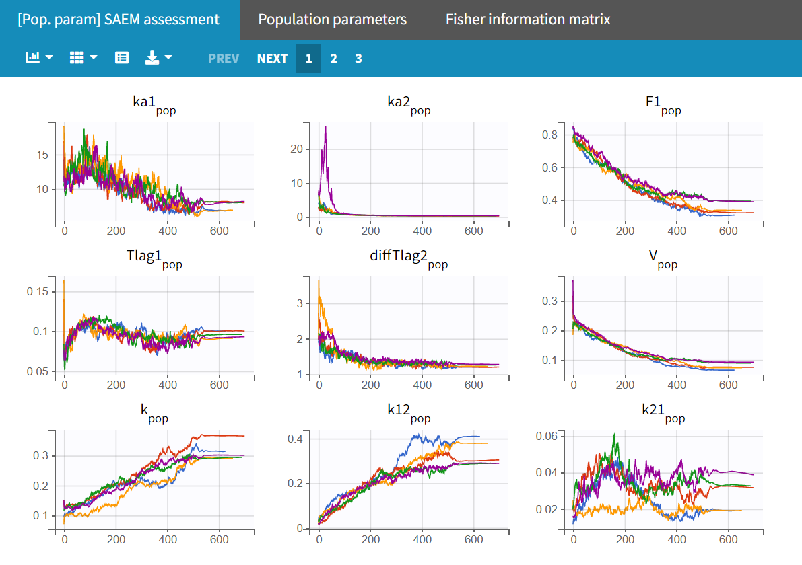The image size is (802, 565).
Task: Open the grid layout icon menu
Action: [x=77, y=58]
